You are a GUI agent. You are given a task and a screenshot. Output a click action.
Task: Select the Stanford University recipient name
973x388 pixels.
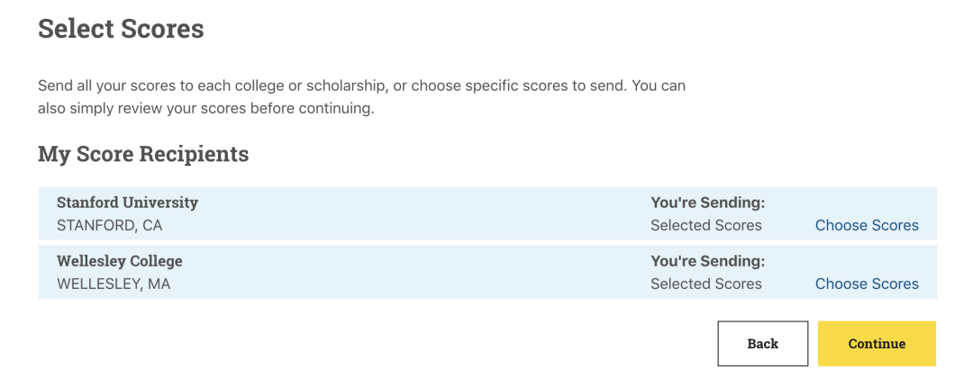click(x=127, y=203)
